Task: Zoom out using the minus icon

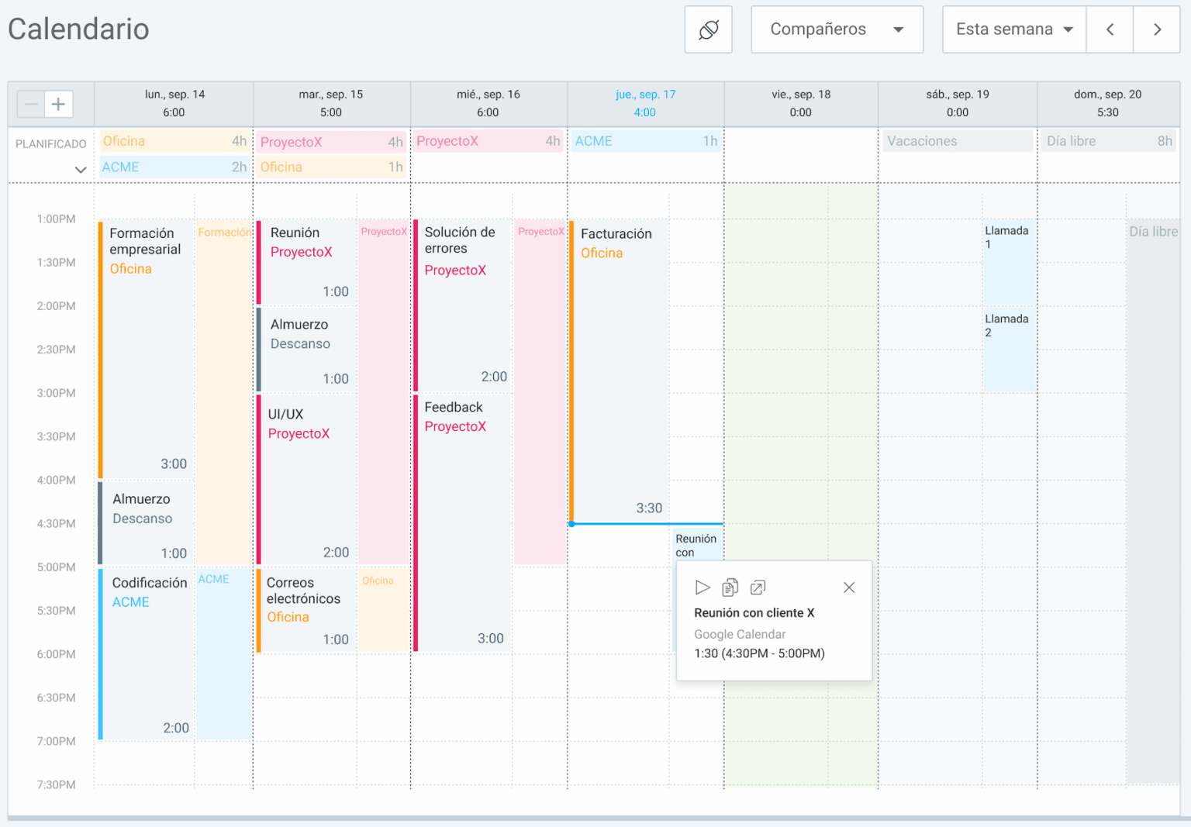Action: [x=30, y=103]
